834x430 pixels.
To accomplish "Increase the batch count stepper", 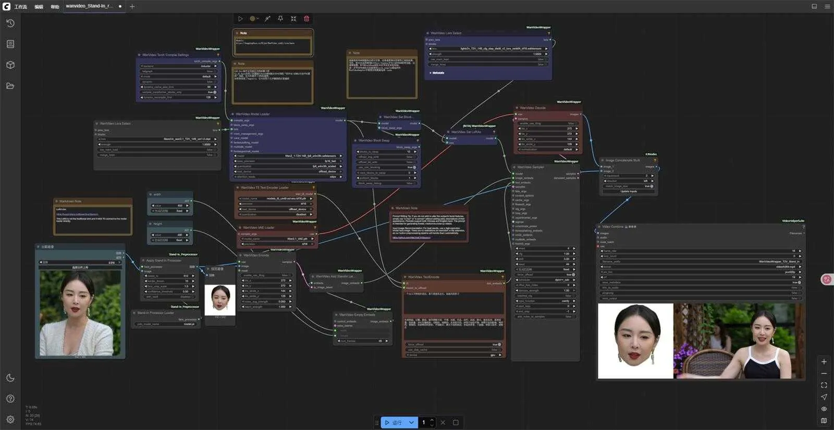I will pyautogui.click(x=432, y=420).
